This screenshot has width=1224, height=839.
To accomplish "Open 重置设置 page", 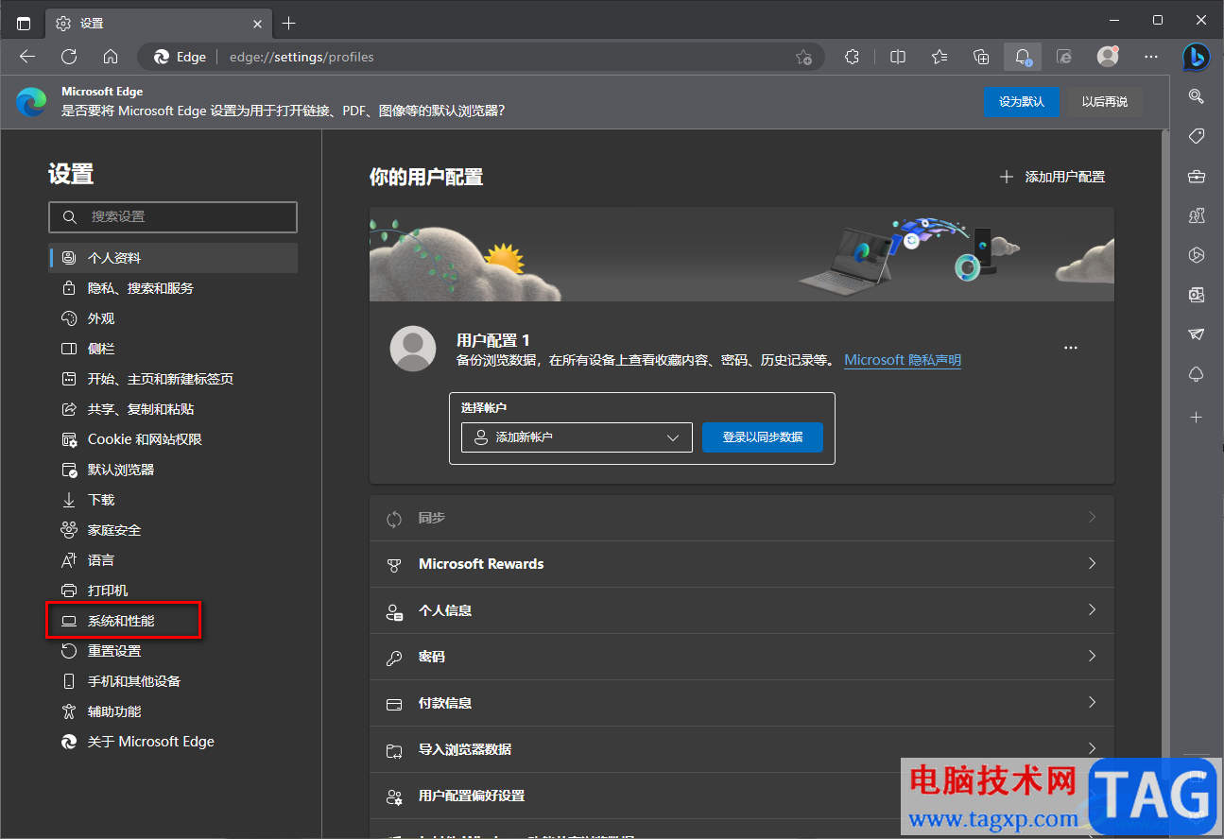I will coord(173,651).
